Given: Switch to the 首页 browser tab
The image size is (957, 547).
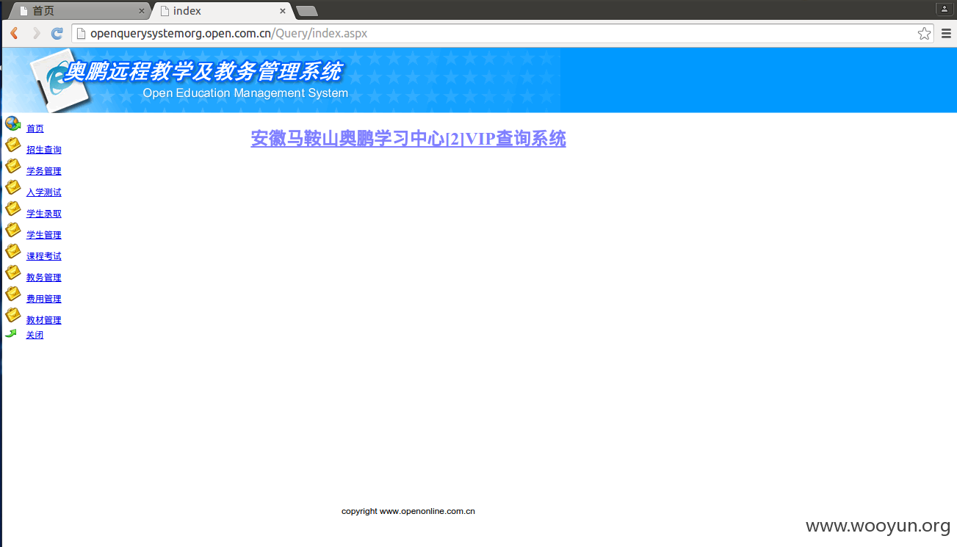Looking at the screenshot, I should click(x=78, y=11).
